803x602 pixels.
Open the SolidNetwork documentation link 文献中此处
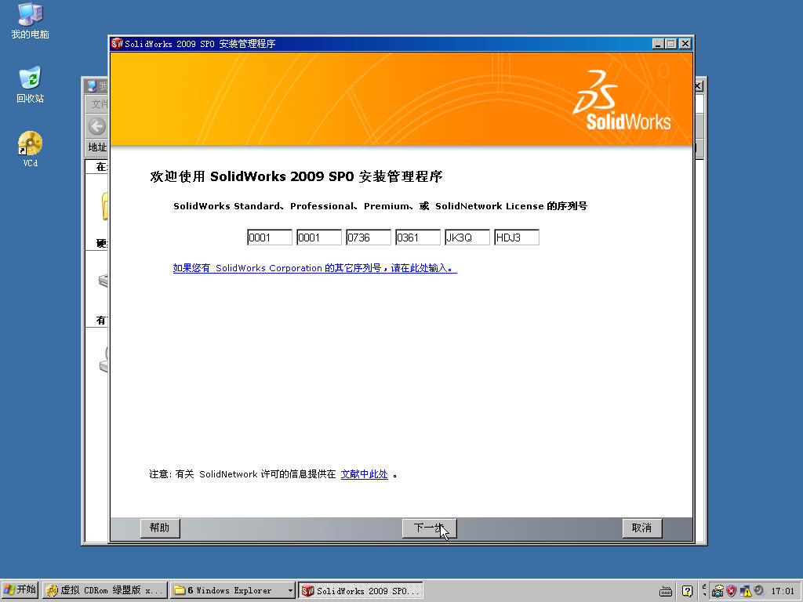[x=364, y=474]
